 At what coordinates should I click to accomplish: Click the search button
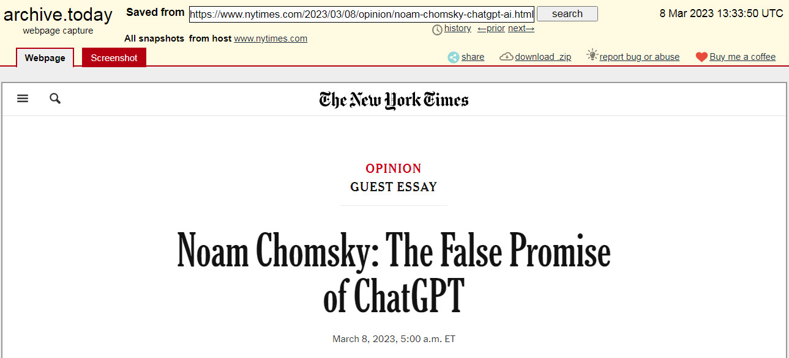click(x=567, y=13)
